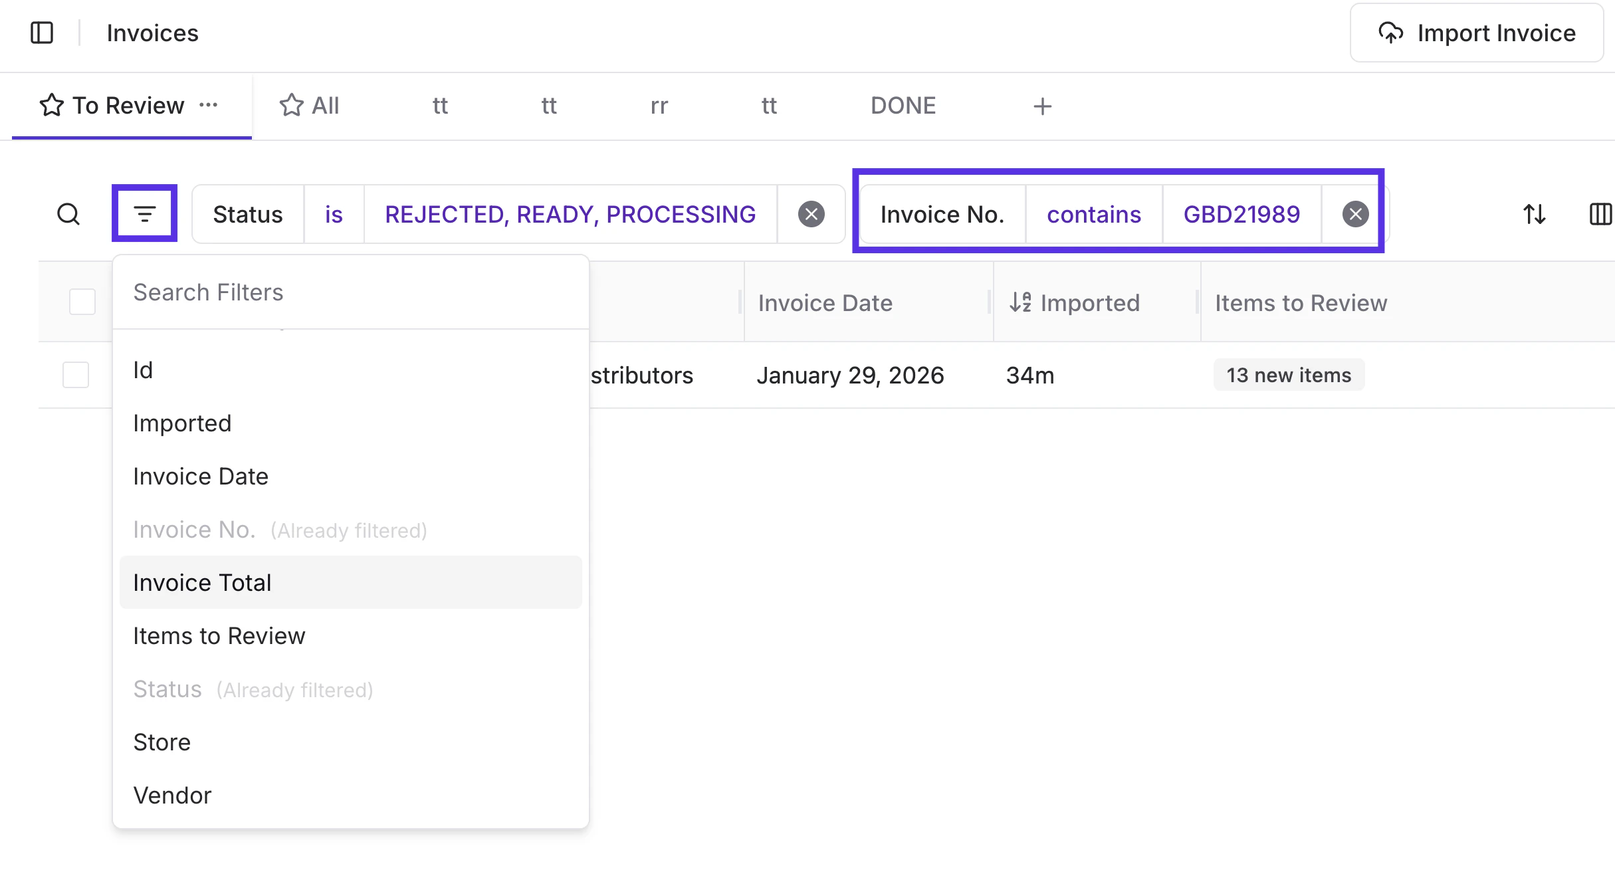The image size is (1615, 872).
Task: Click the filter lines icon
Action: pos(144,214)
